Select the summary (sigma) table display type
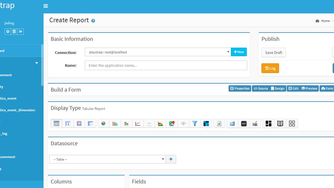334x188 pixels. pyautogui.click(x=68, y=124)
